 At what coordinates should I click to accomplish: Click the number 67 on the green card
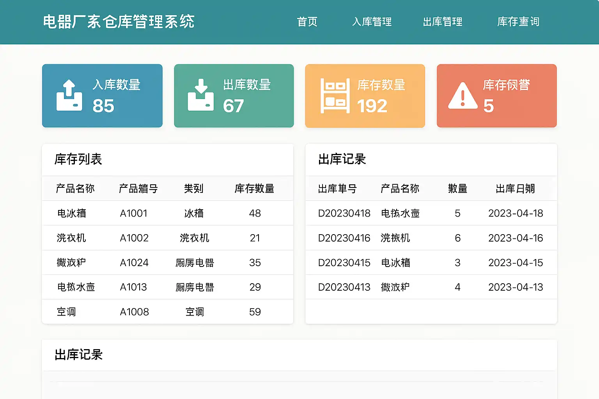click(x=233, y=106)
